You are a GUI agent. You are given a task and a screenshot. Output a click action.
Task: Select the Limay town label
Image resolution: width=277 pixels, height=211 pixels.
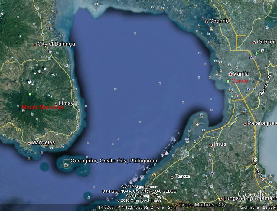(66, 104)
